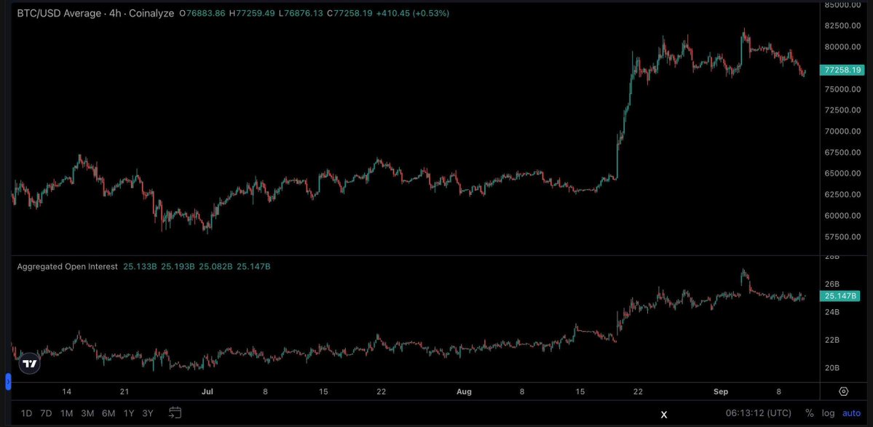Select the 1D time range
The height and width of the screenshot is (427, 873).
(x=26, y=413)
